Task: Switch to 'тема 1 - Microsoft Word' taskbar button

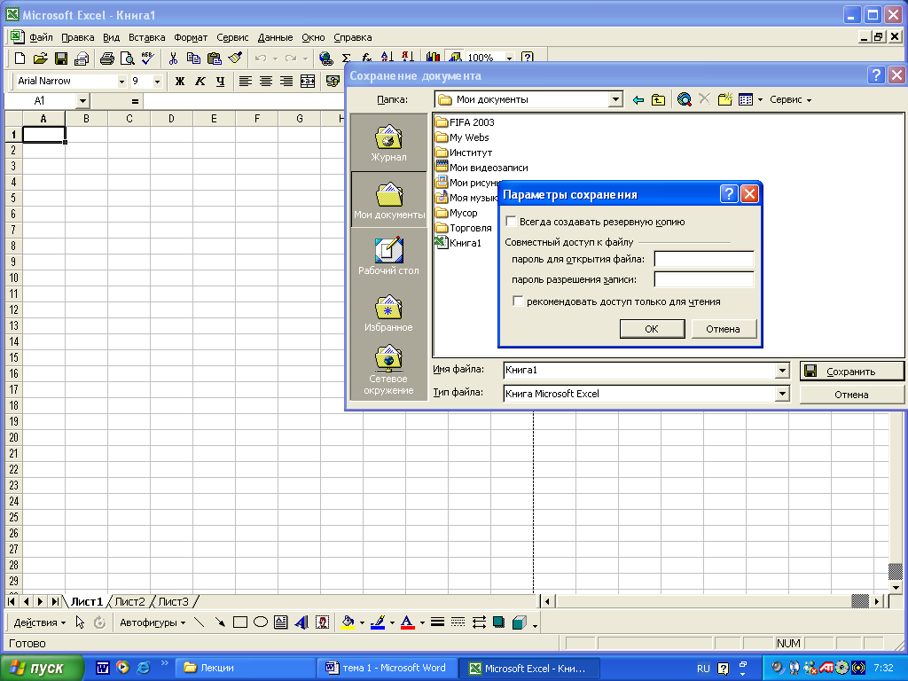Action: [387, 669]
